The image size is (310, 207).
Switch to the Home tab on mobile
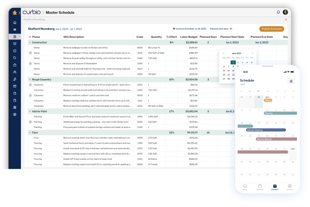pos(245,187)
